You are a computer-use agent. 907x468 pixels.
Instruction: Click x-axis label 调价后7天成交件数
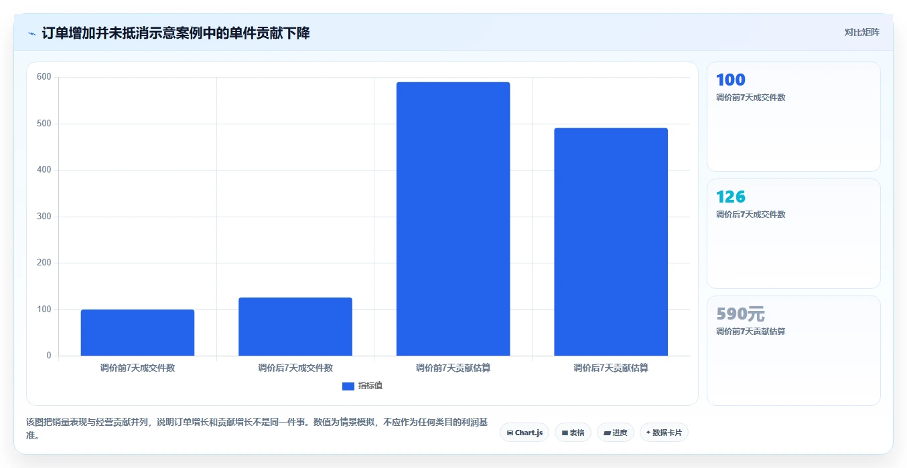coord(295,368)
